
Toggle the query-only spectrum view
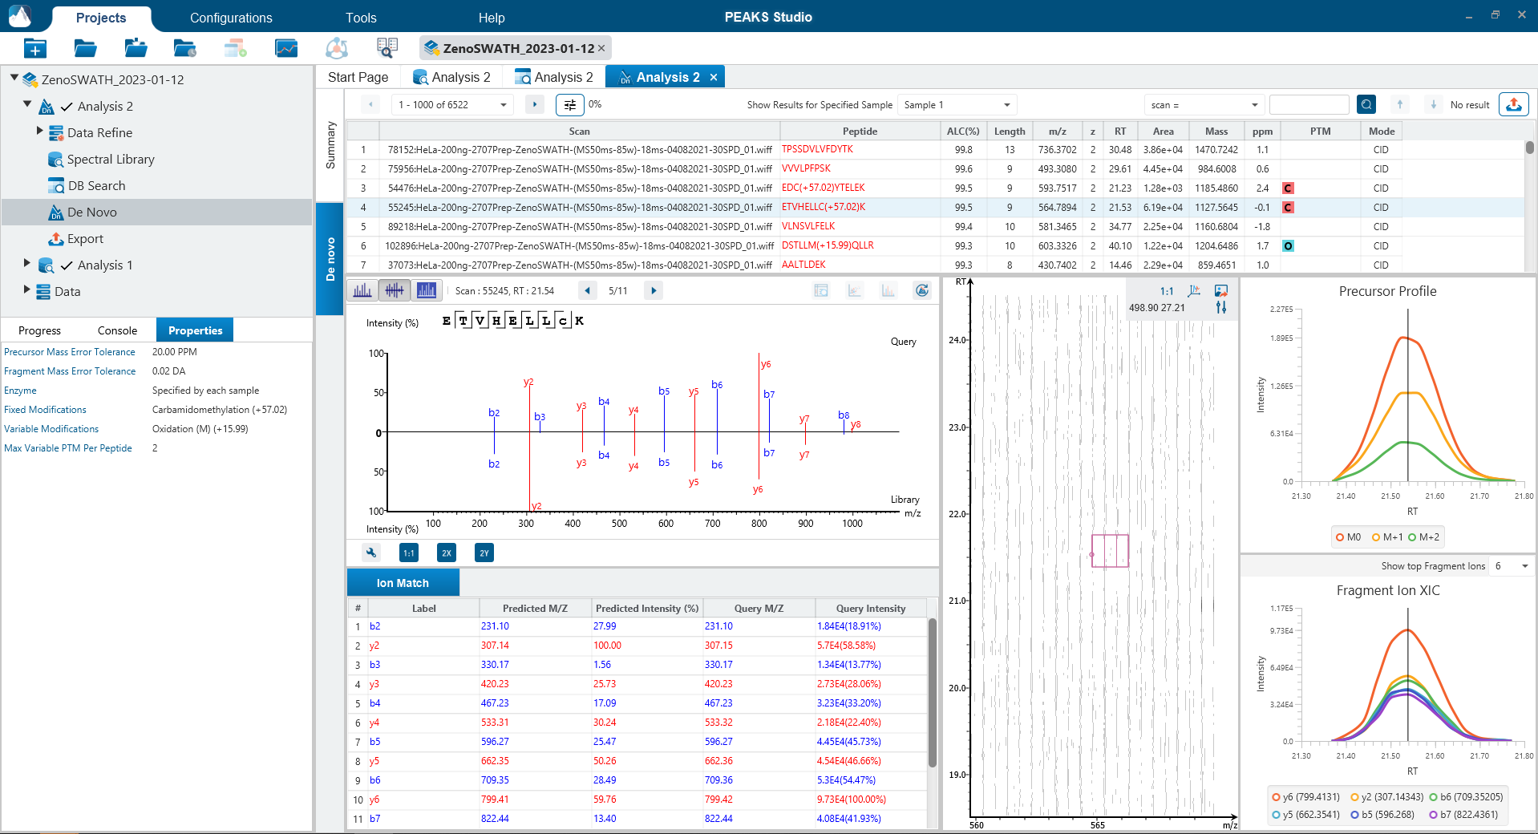click(x=362, y=290)
